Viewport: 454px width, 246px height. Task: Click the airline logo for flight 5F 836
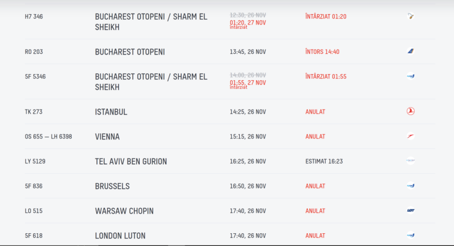click(410, 185)
